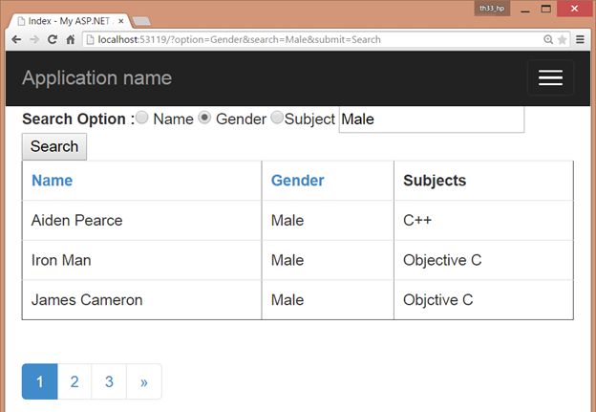
Task: Click the search text field containing Male
Action: coord(431,119)
